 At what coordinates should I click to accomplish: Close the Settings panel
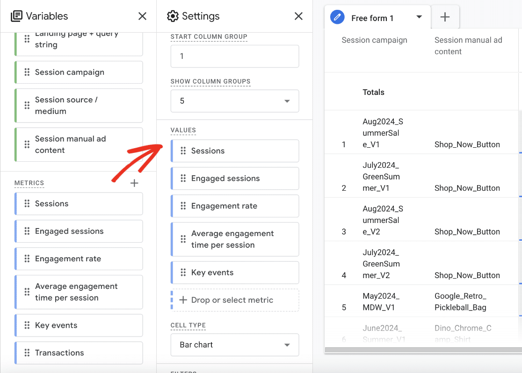tap(298, 15)
